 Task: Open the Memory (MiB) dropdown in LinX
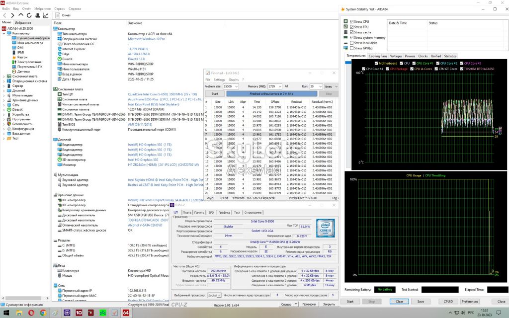[279, 86]
